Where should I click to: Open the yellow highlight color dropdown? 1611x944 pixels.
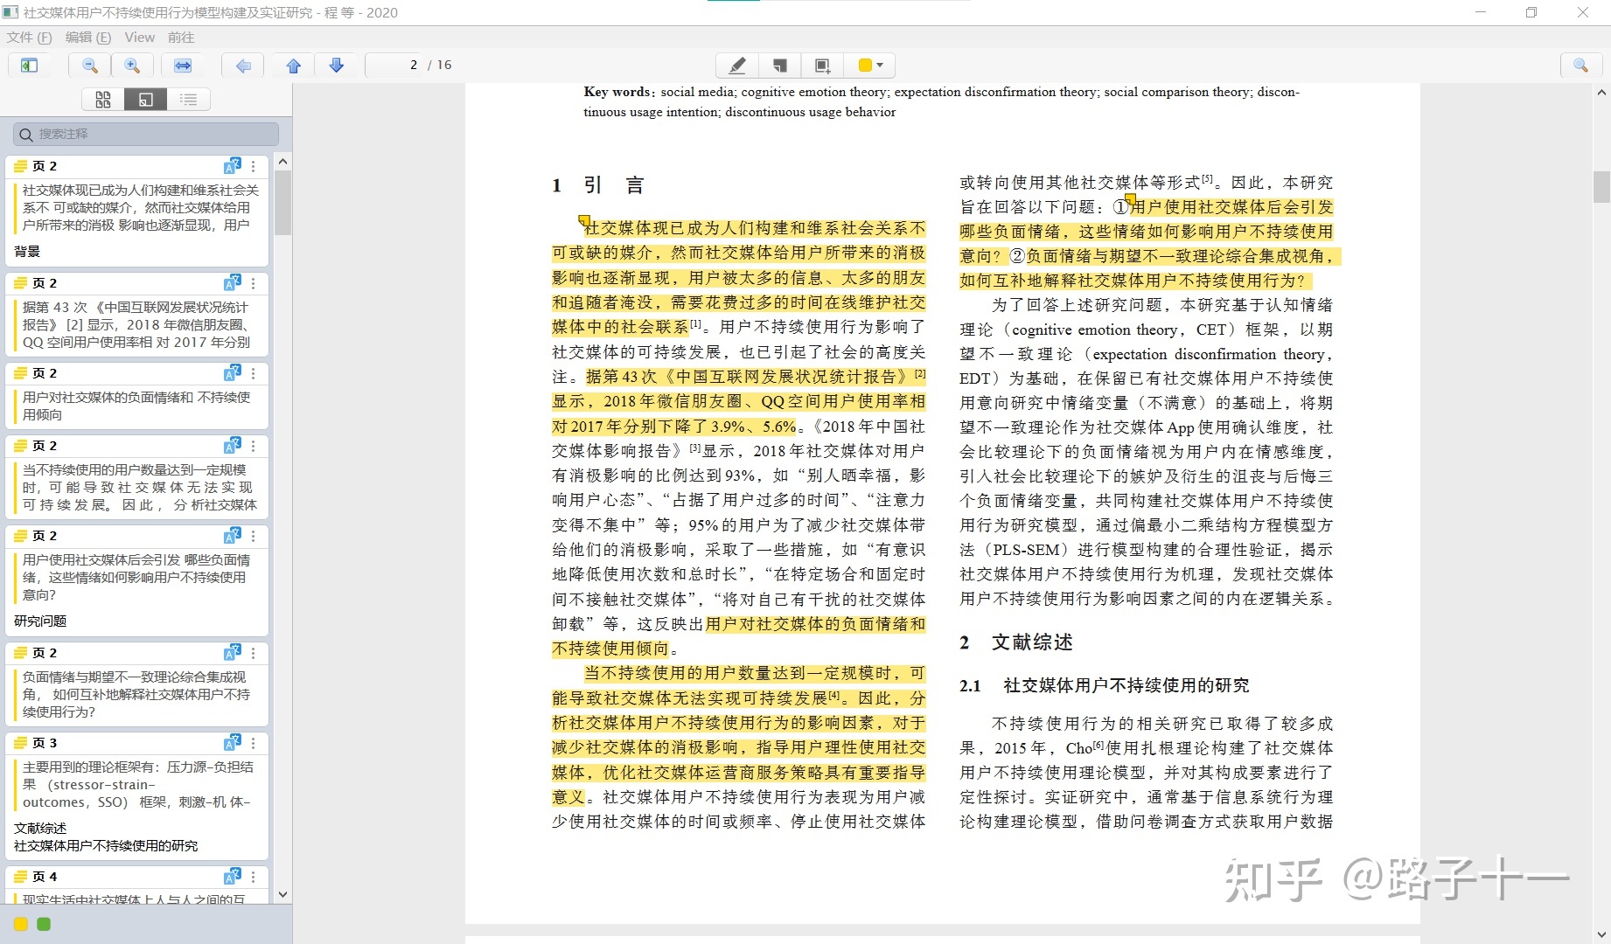click(x=870, y=66)
